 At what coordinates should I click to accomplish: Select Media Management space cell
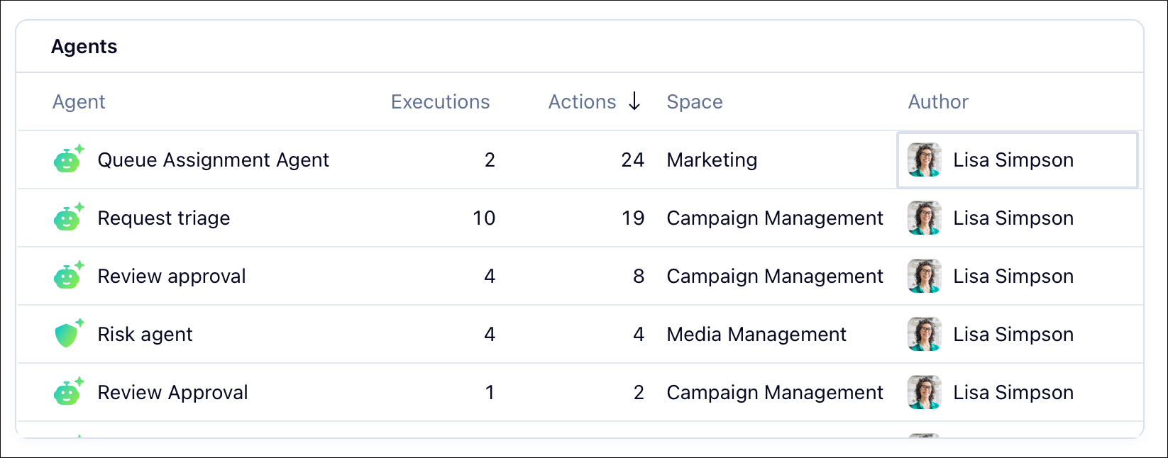pyautogui.click(x=756, y=335)
